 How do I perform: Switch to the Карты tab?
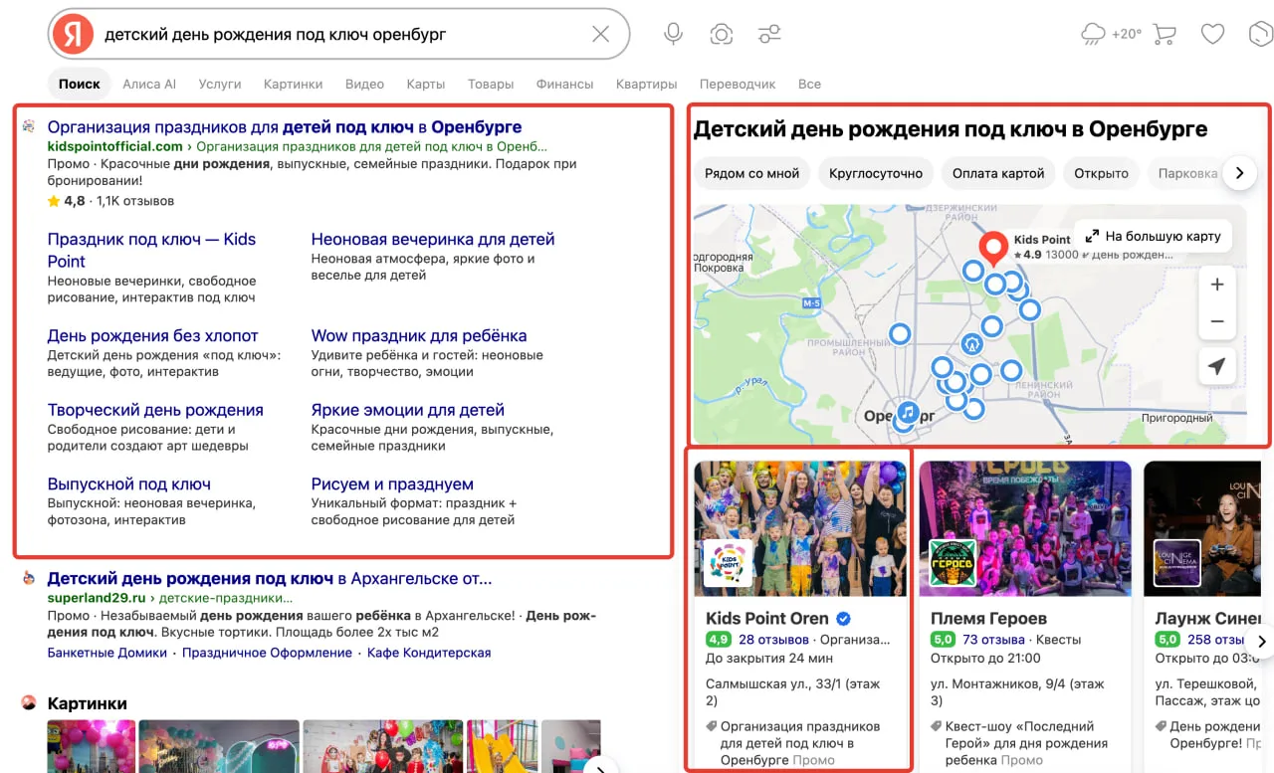426,84
